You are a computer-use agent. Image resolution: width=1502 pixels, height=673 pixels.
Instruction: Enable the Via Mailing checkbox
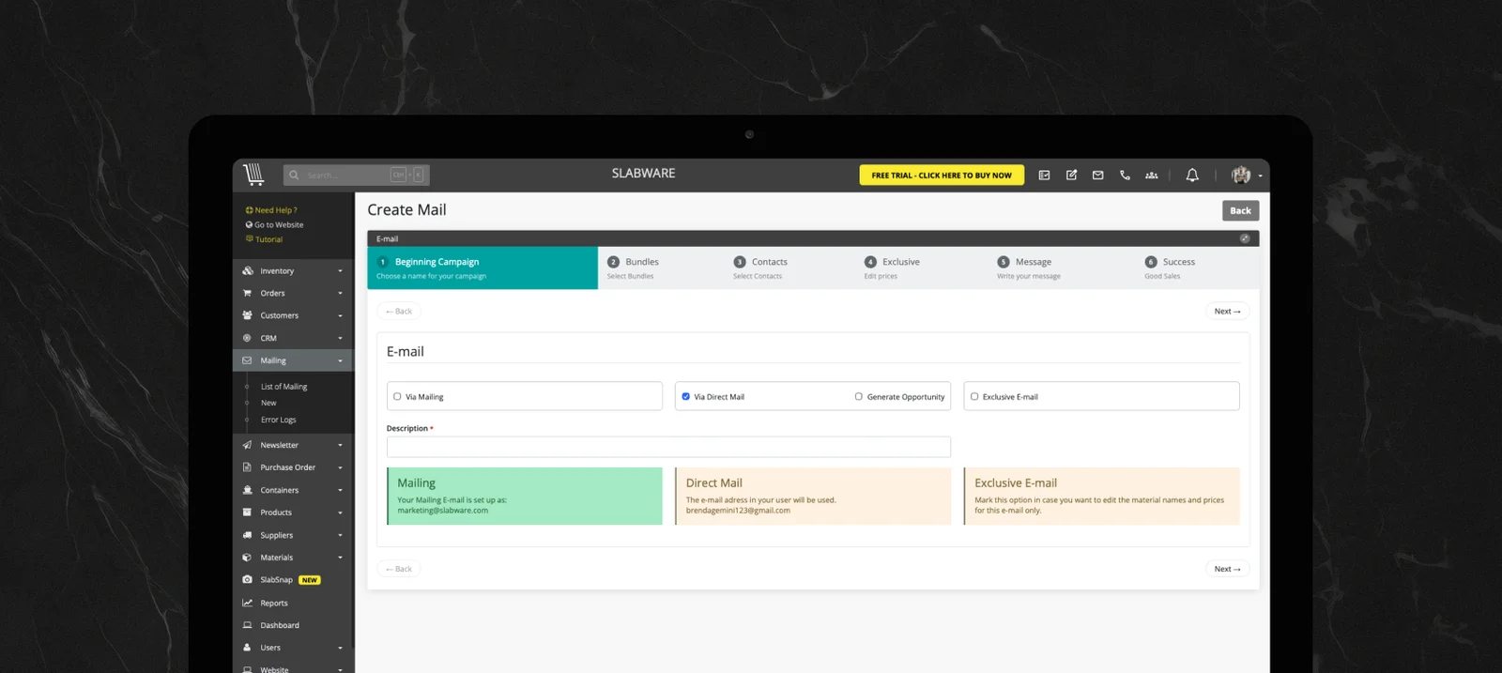[x=397, y=396]
